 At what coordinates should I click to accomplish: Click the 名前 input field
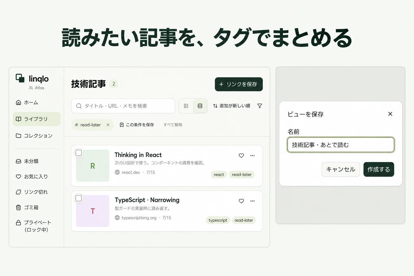coord(341,145)
